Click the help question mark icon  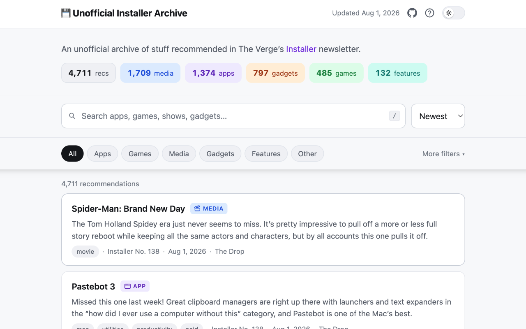pyautogui.click(x=429, y=13)
